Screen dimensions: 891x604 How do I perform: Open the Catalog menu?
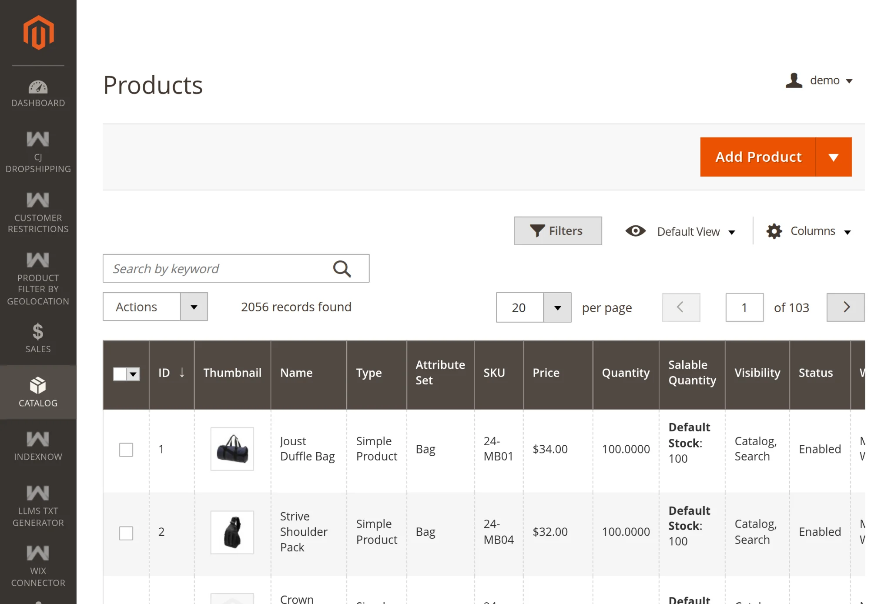(38, 390)
